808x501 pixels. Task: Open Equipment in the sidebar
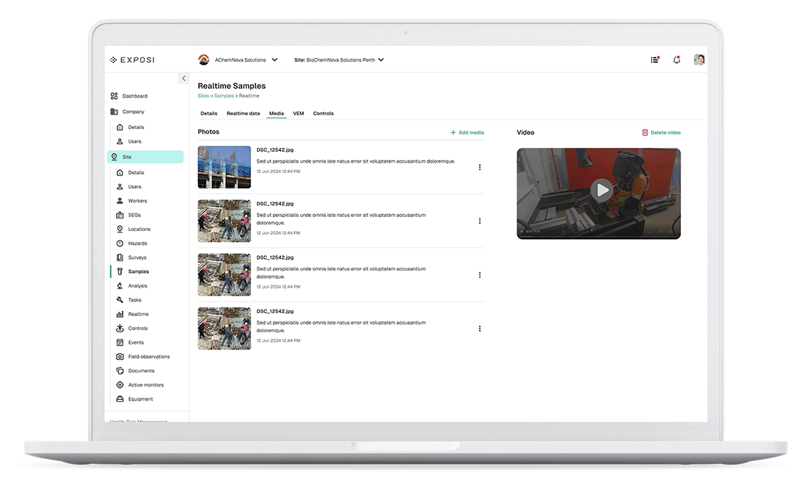pyautogui.click(x=140, y=399)
